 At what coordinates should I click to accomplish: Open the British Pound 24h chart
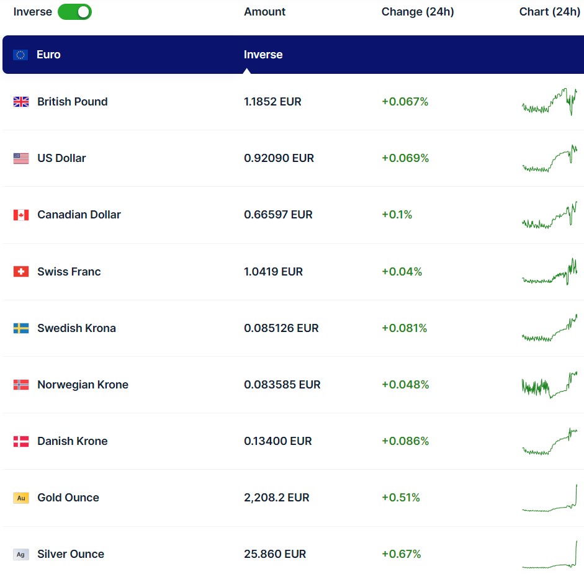(549, 102)
